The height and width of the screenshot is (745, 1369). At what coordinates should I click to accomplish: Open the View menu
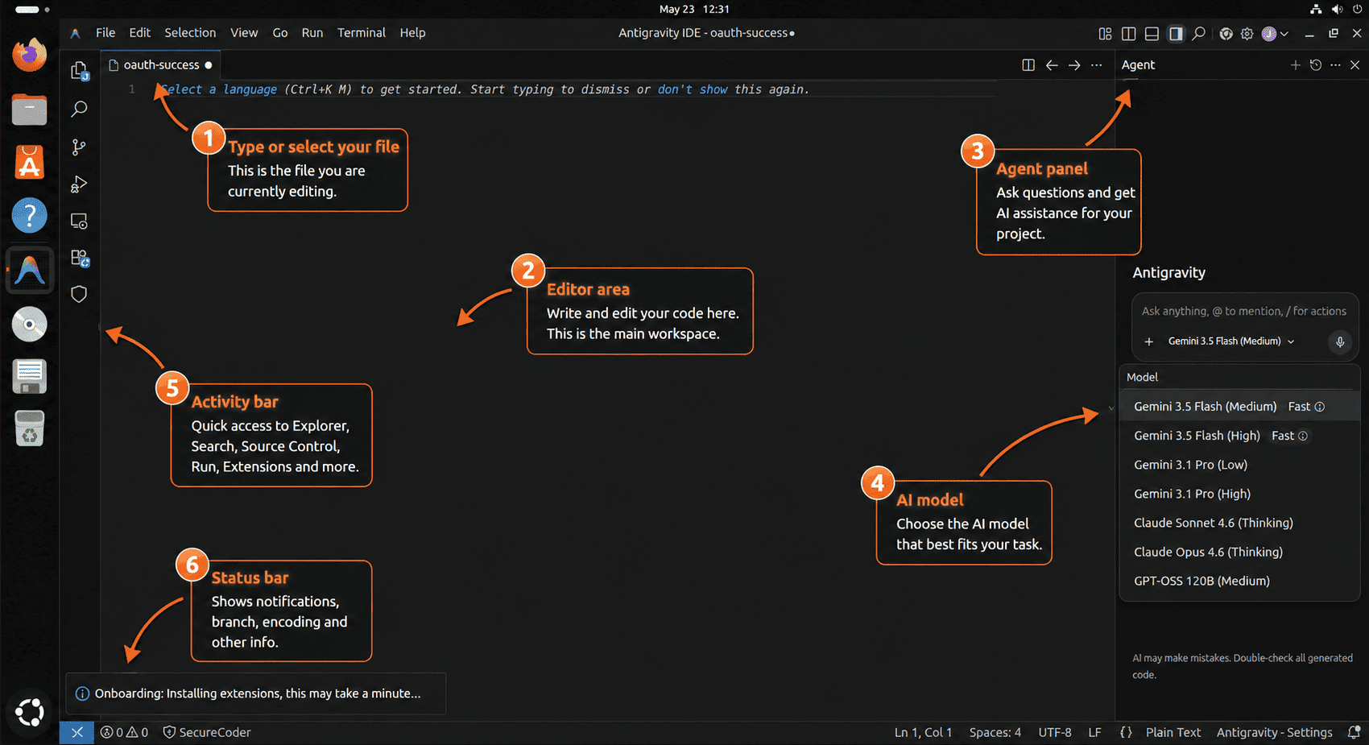click(x=244, y=33)
